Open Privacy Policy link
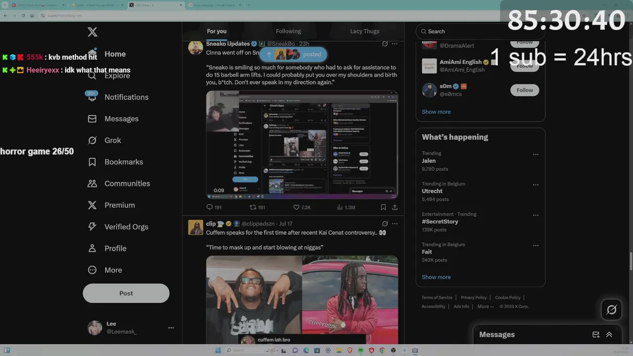The width and height of the screenshot is (633, 356). point(474,298)
